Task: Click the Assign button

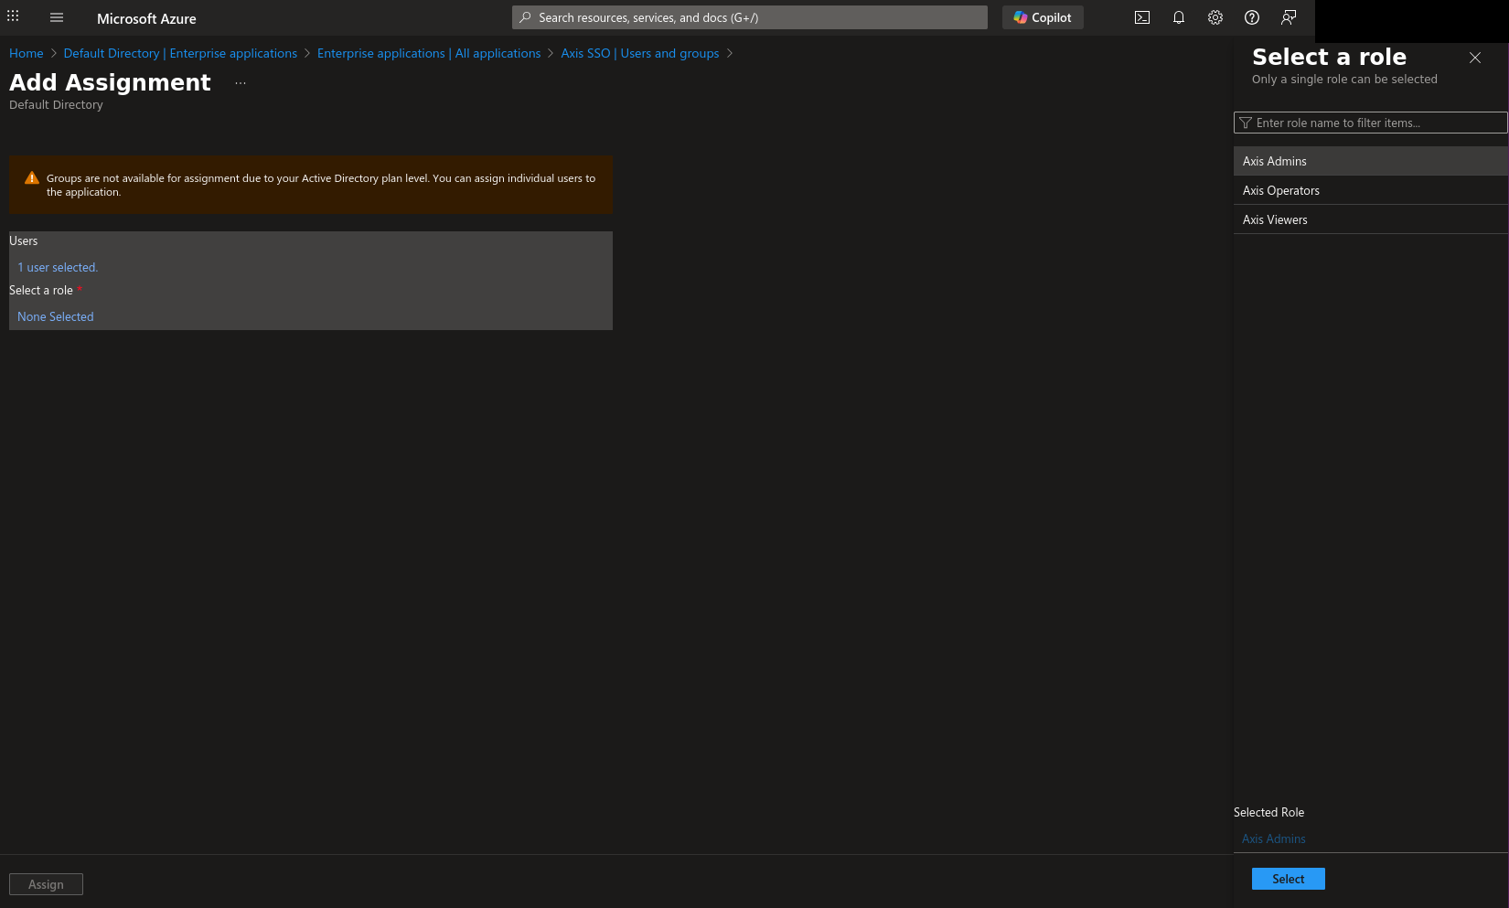Action: tap(46, 883)
